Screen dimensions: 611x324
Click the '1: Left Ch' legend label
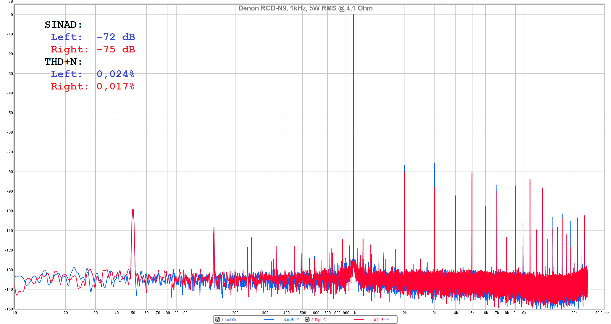tap(229, 320)
